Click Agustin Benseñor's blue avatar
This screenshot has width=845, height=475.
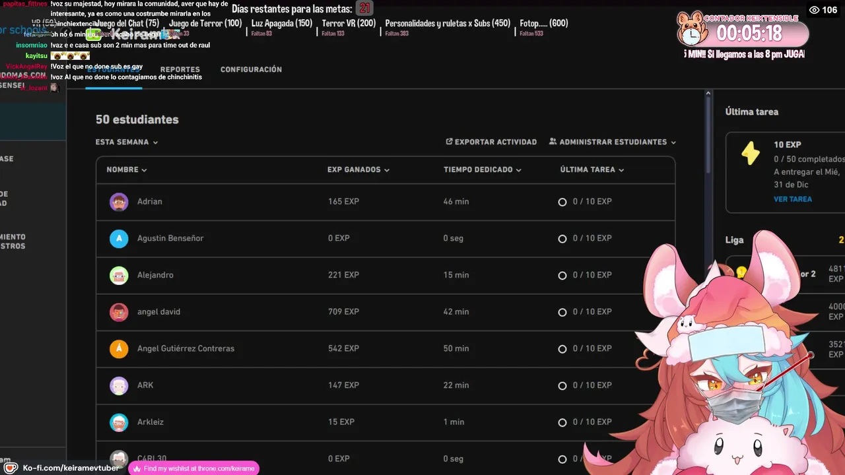pos(119,239)
